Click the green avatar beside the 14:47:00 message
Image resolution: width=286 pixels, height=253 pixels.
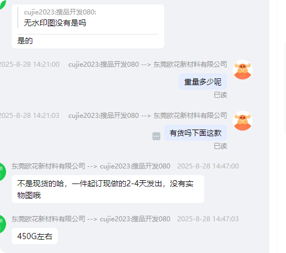click(3, 172)
